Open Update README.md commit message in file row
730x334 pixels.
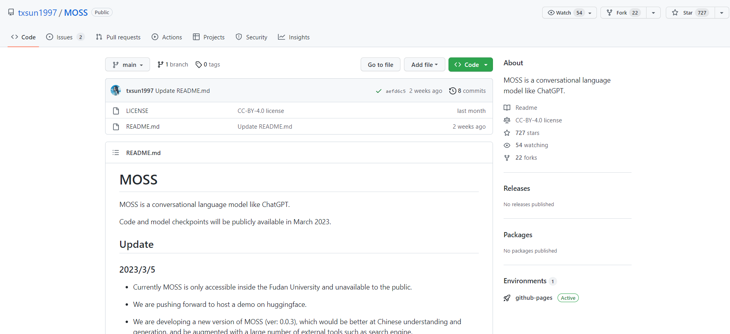pos(265,127)
